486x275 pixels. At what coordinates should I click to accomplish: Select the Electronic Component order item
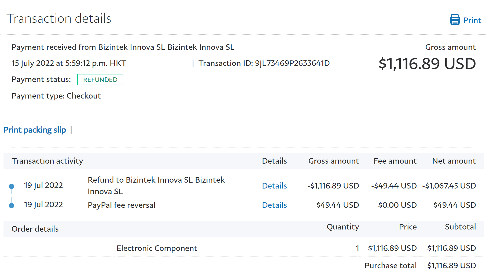[157, 248]
